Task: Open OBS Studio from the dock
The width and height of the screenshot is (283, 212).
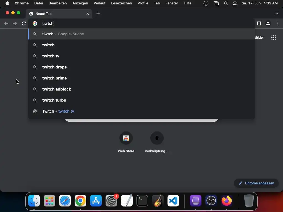Action: coord(211,201)
